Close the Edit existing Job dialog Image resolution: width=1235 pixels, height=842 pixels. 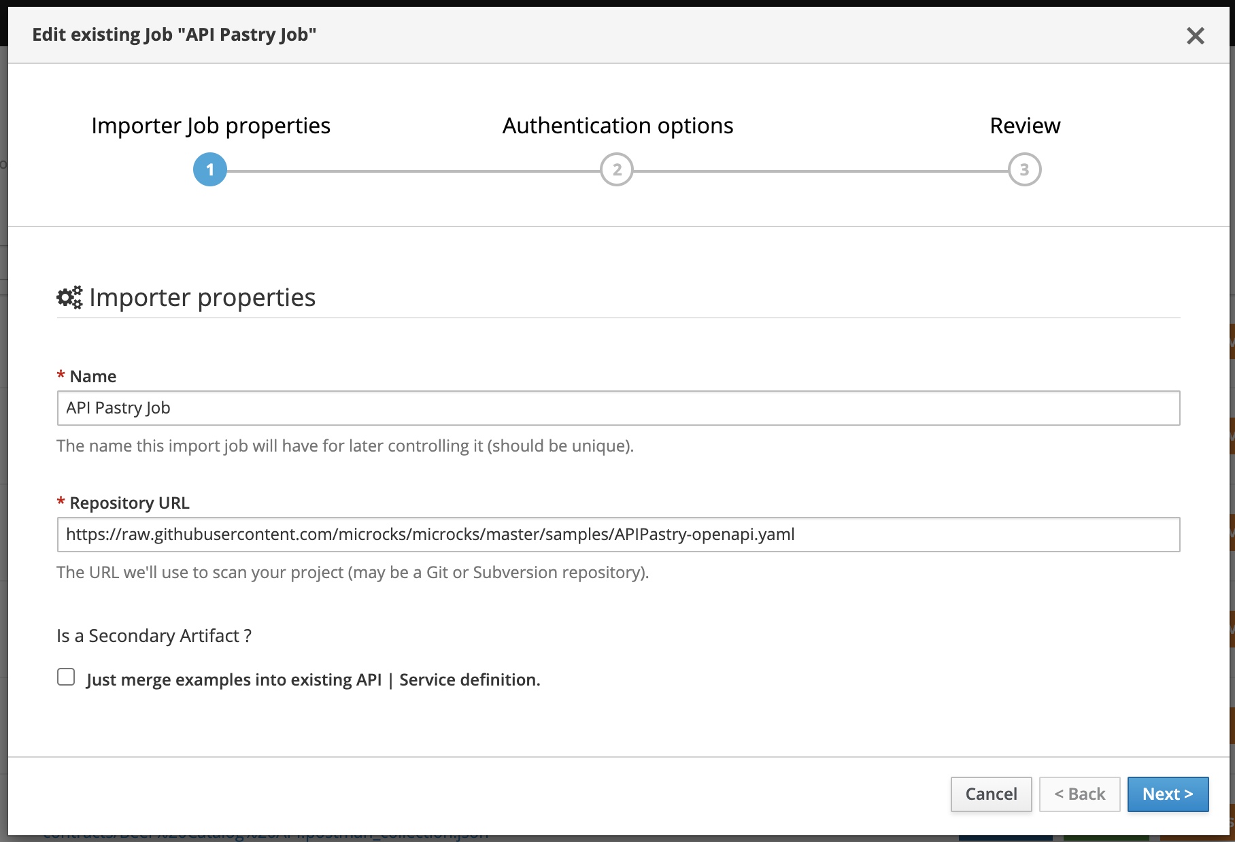coord(1195,36)
